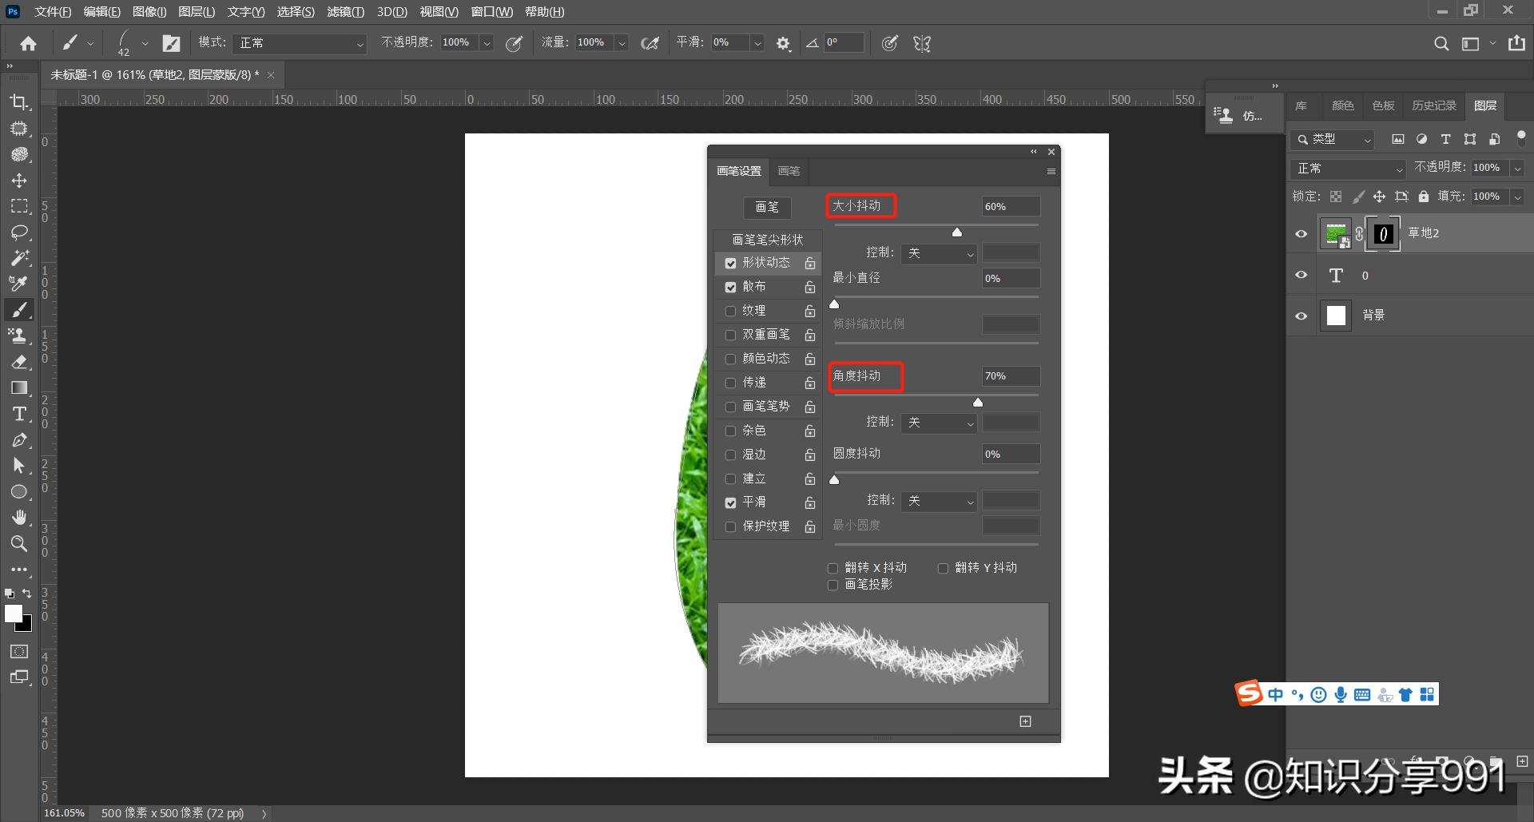Image resolution: width=1534 pixels, height=822 pixels.
Task: Select the Brush tool in the toolbar
Action: 19,310
